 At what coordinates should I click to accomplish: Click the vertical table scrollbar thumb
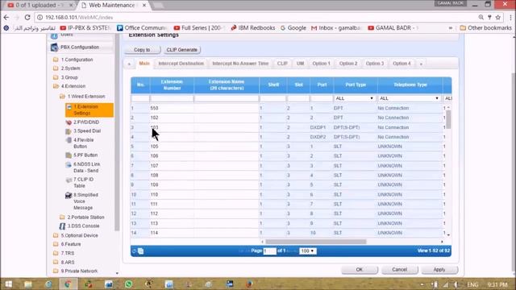tap(448, 119)
